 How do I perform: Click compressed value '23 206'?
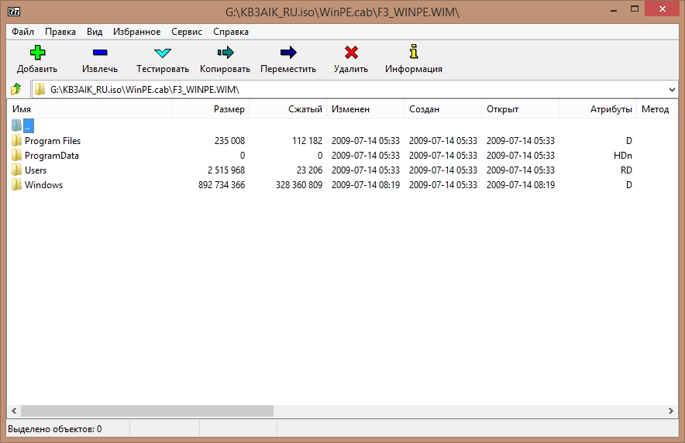(309, 170)
